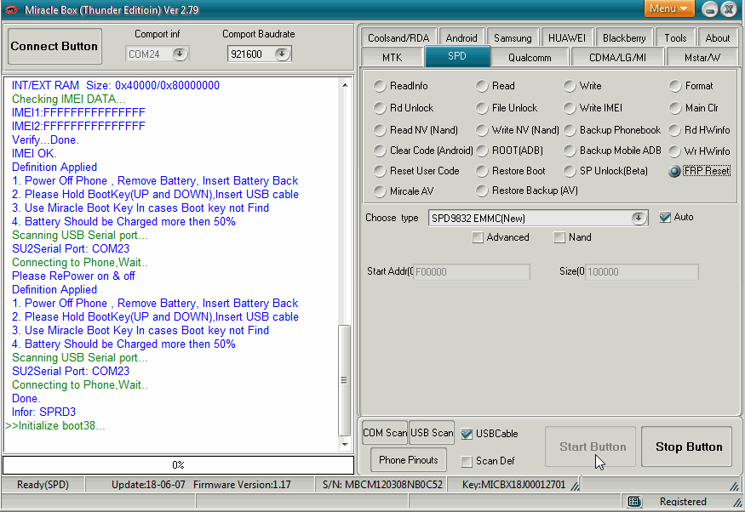Select the Write IMEI radio option
The width and height of the screenshot is (745, 512).
point(570,108)
